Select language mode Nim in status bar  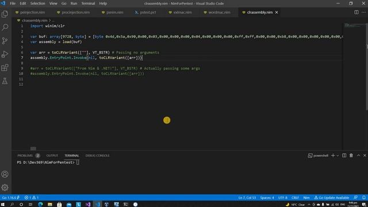tap(306, 198)
